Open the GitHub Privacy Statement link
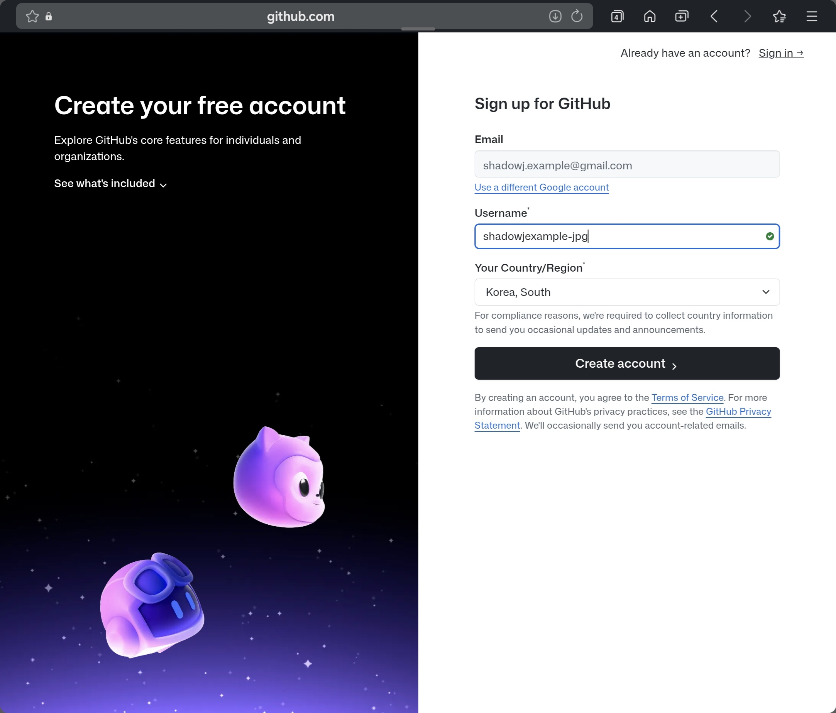This screenshot has height=713, width=836. click(x=738, y=412)
